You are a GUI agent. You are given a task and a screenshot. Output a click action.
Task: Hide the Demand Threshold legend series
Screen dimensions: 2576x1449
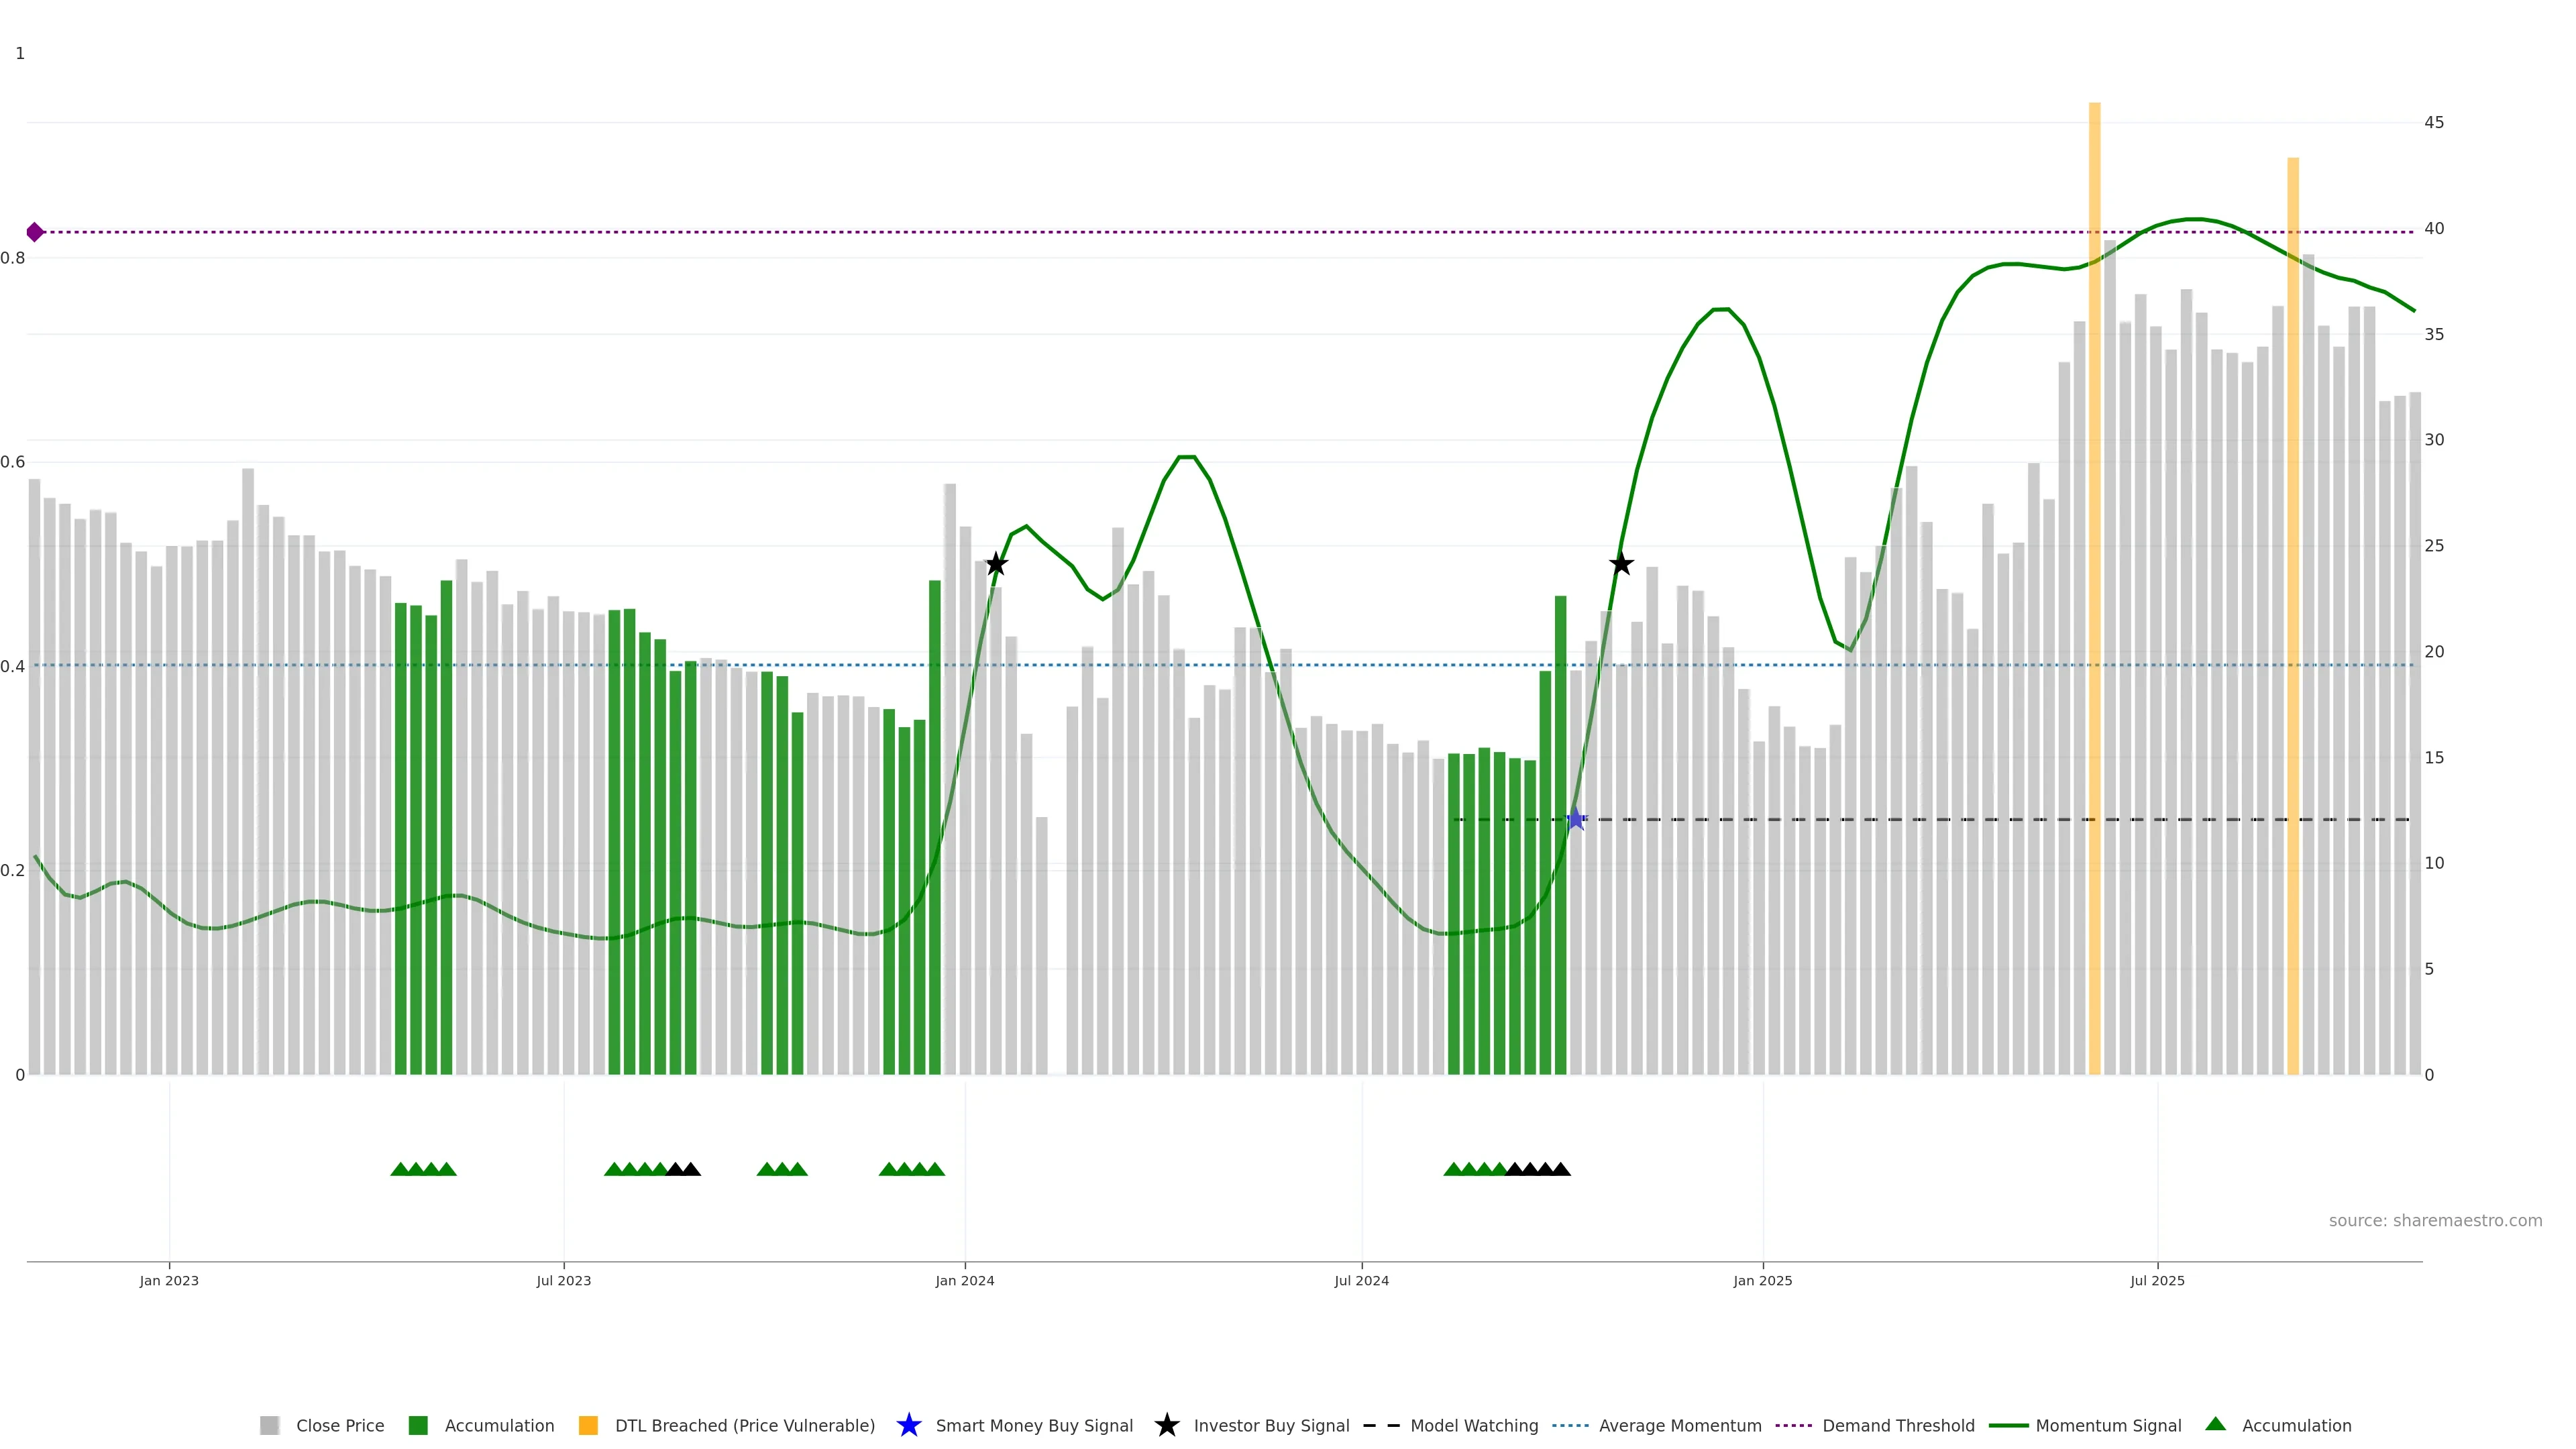(x=1898, y=1425)
